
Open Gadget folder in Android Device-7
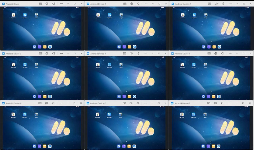(x=121, y=114)
